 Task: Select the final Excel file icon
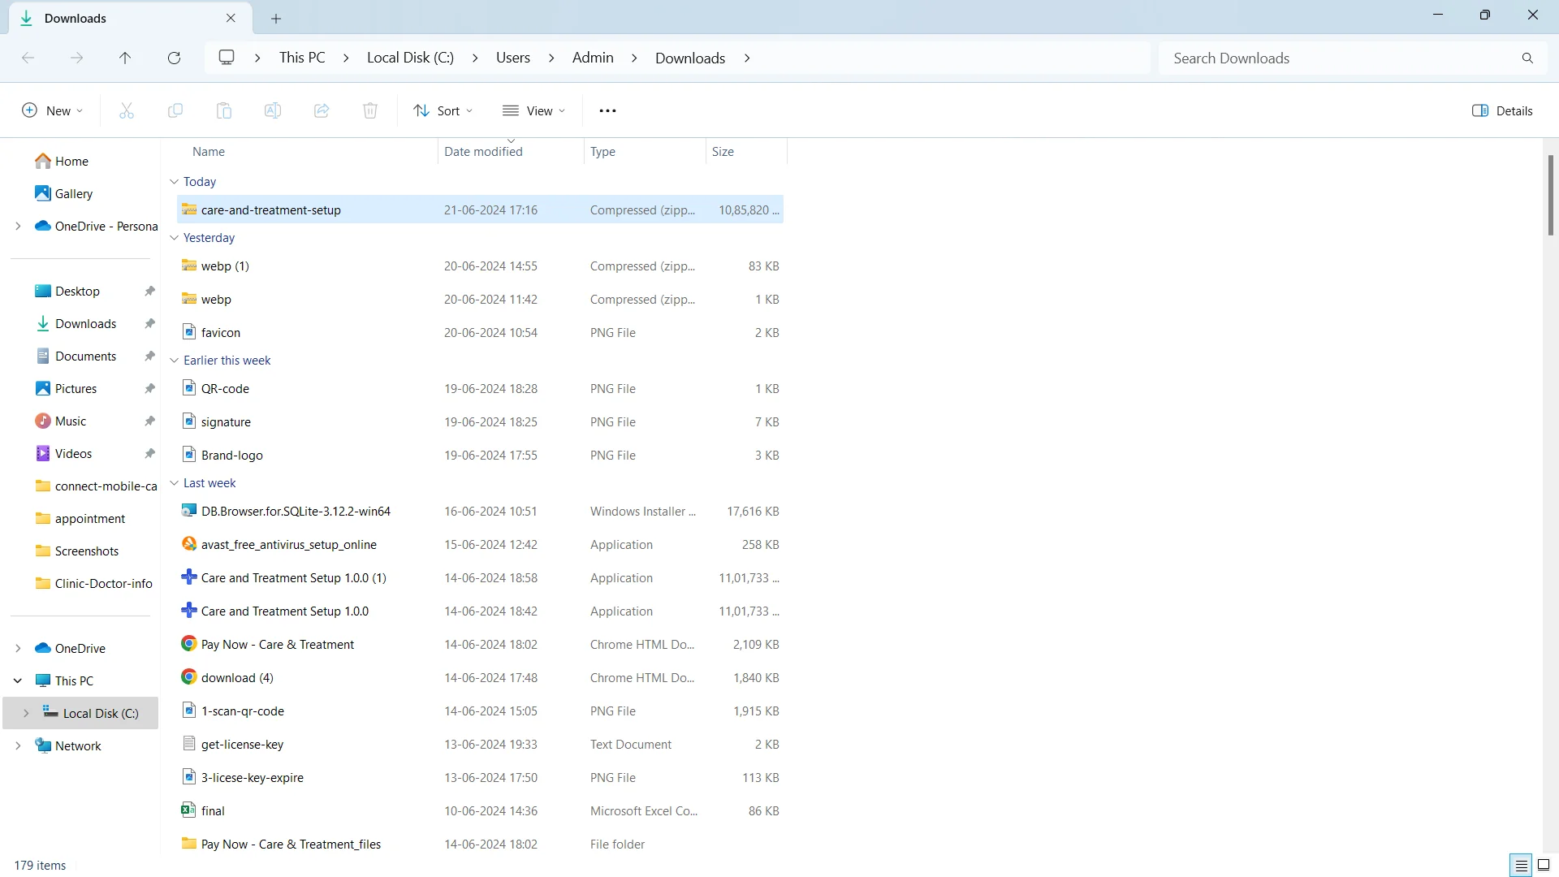coord(189,810)
